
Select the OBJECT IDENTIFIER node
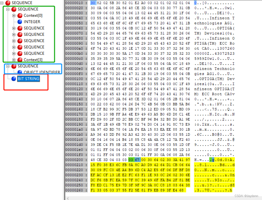tap(42, 72)
